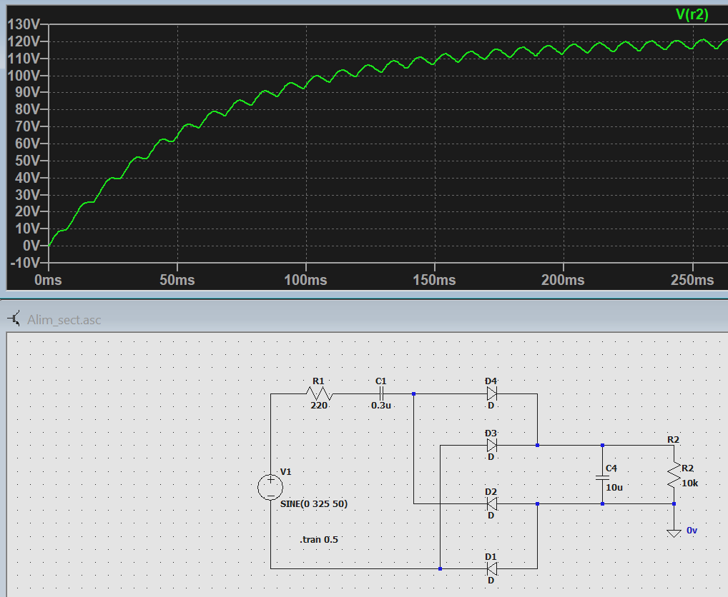This screenshot has width=728, height=597.
Task: Select the Alim_sect.asc schematic window title
Action: [64, 320]
